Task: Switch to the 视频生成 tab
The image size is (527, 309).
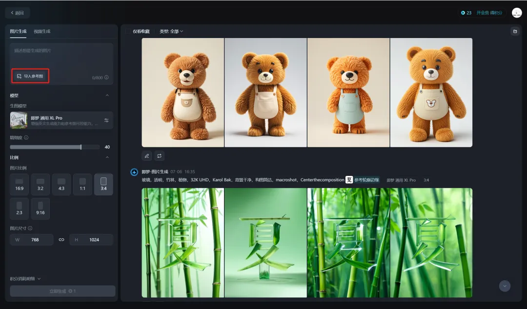Action: pos(42,31)
